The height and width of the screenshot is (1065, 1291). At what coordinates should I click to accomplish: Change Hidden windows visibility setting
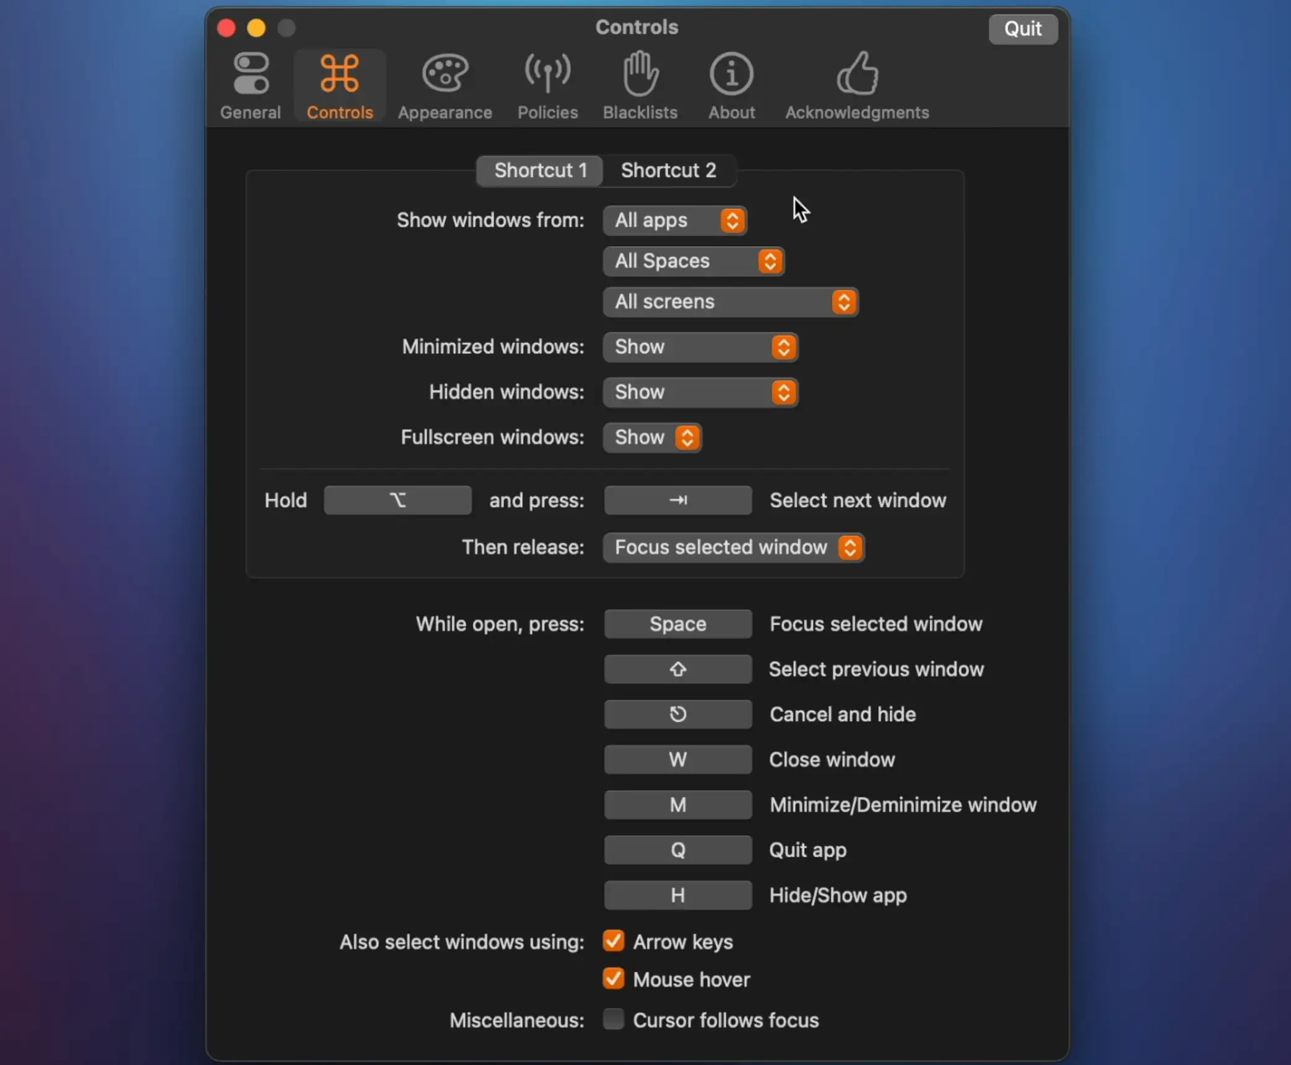[702, 391]
